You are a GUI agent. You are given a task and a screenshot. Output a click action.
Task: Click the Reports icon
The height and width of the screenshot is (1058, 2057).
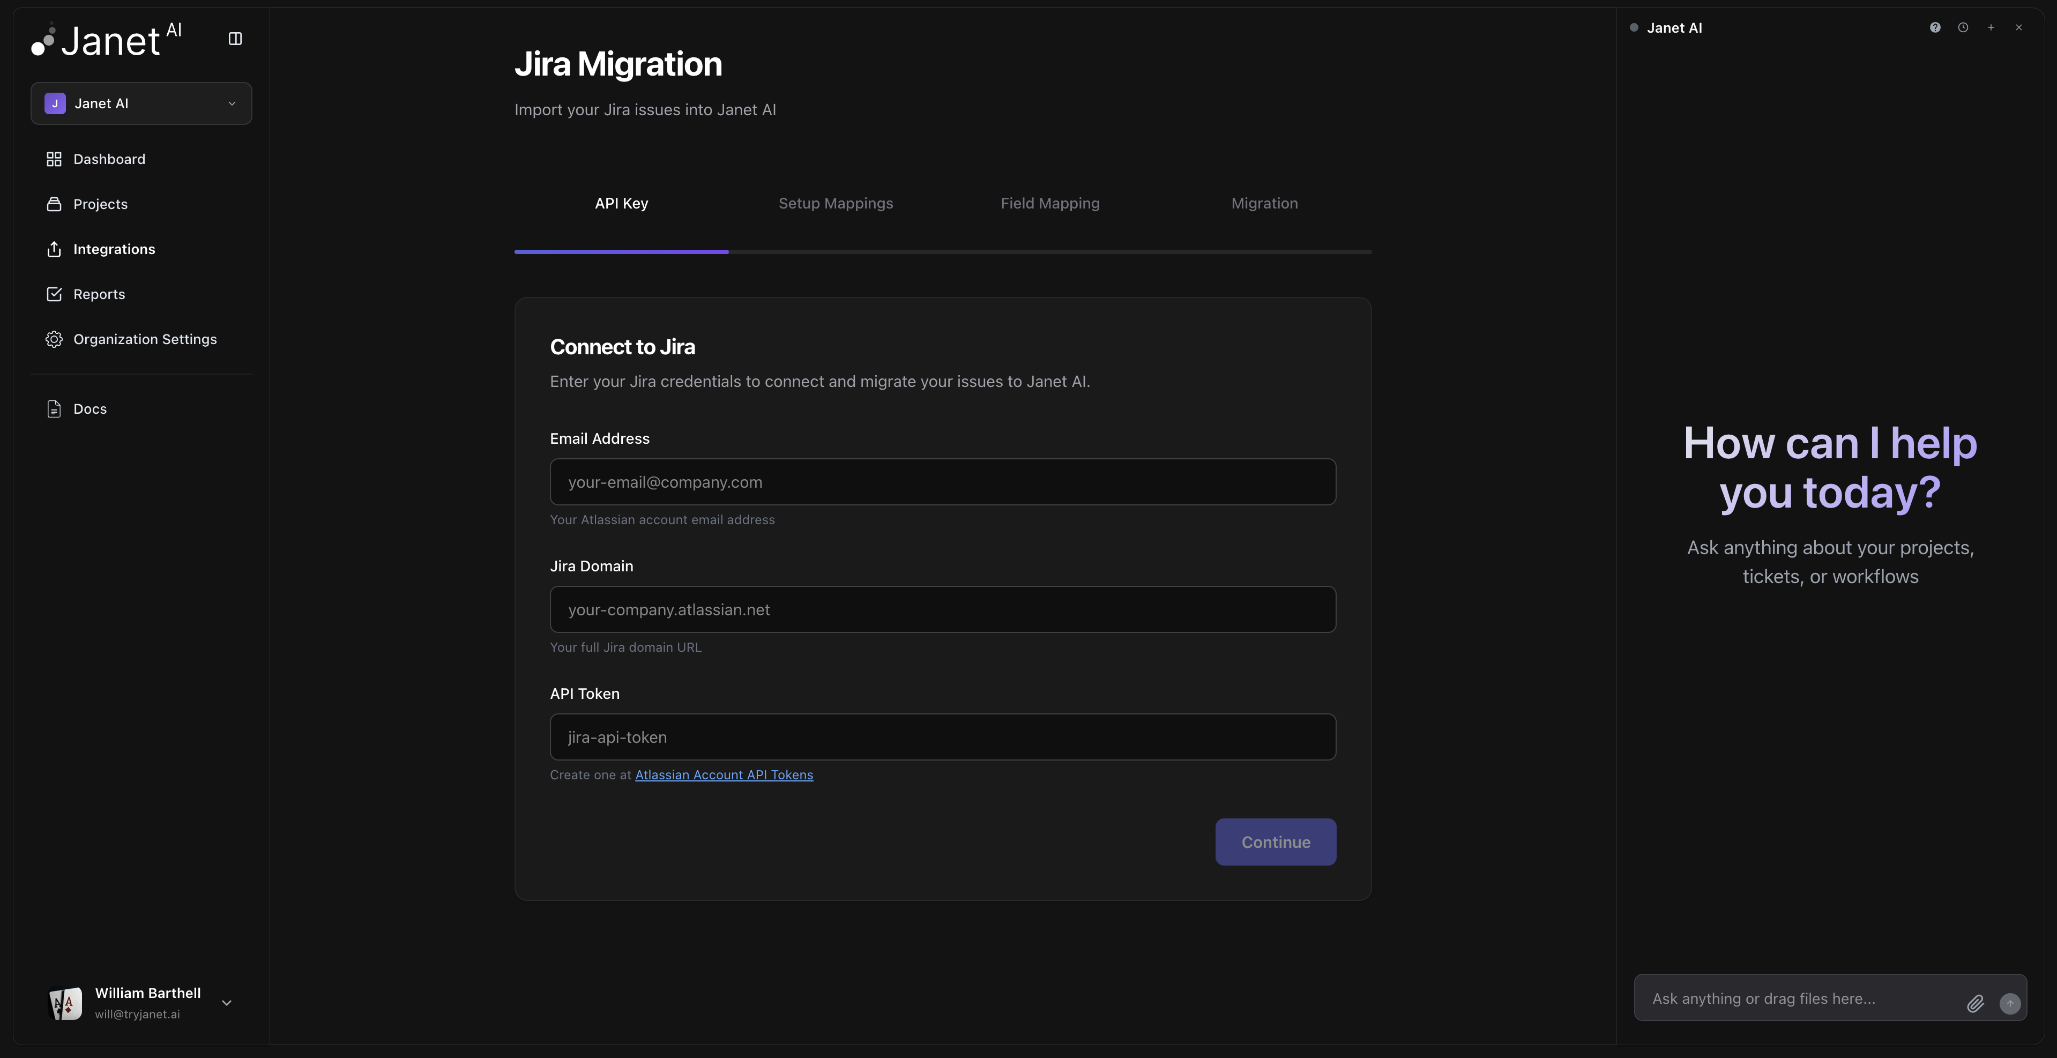(x=54, y=294)
